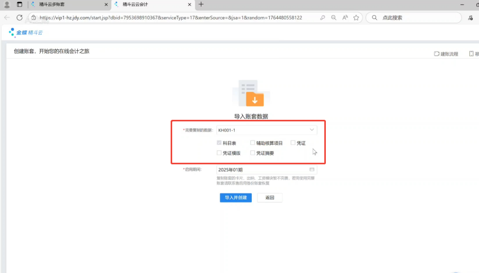Viewport: 479px width, 273px height.
Task: Open the browser profile avatar icon
Action: (7, 4)
